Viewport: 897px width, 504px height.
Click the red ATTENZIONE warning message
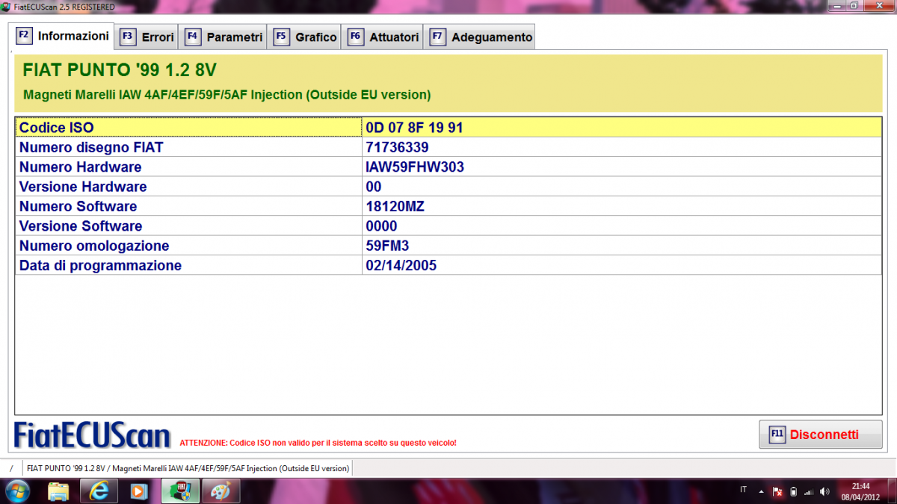point(318,443)
